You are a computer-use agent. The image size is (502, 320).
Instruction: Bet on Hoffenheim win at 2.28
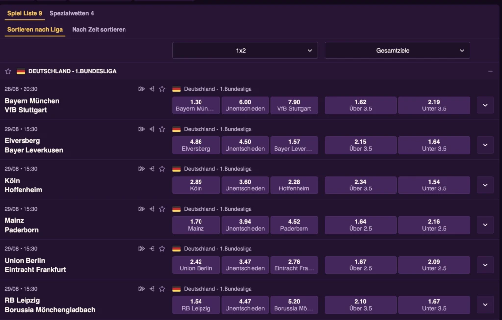[x=294, y=185]
